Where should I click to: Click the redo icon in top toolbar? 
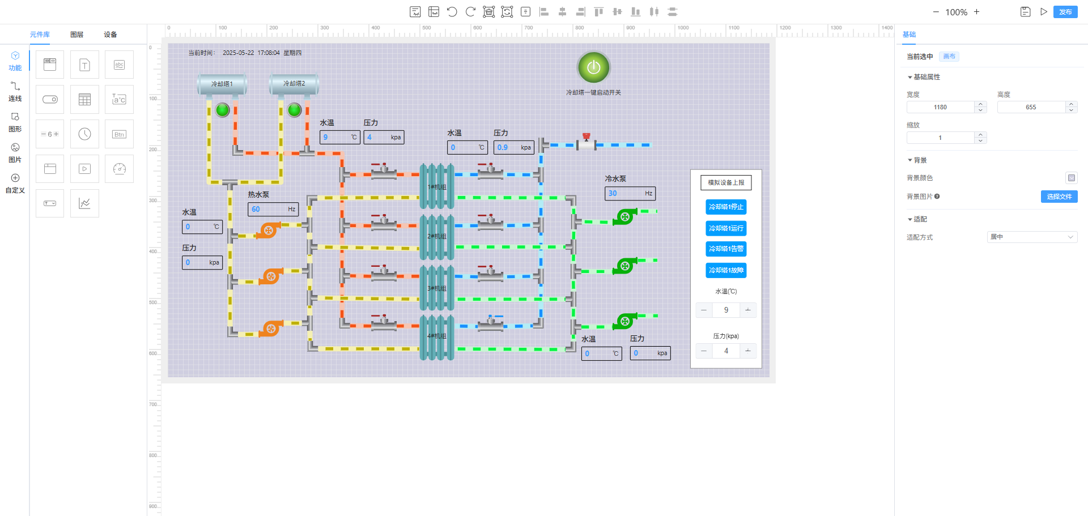(x=470, y=12)
